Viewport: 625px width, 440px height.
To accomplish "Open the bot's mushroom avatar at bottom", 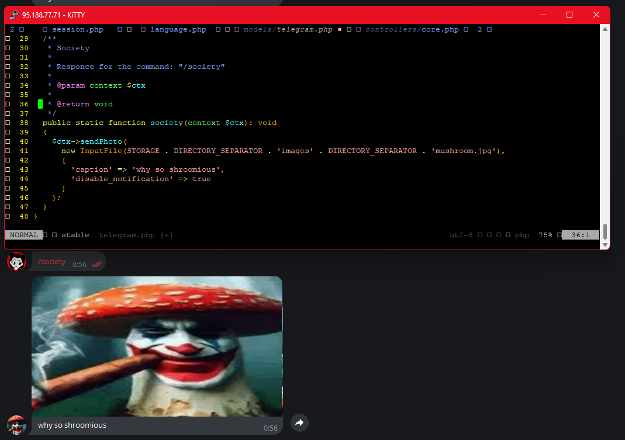I will (x=16, y=425).
